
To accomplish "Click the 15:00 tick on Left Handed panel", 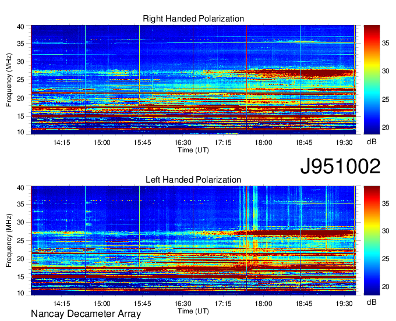I will click(102, 304).
